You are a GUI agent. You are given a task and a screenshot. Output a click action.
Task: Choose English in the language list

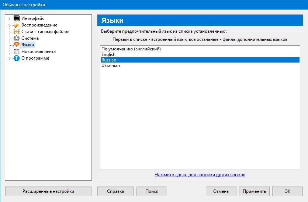[200, 54]
